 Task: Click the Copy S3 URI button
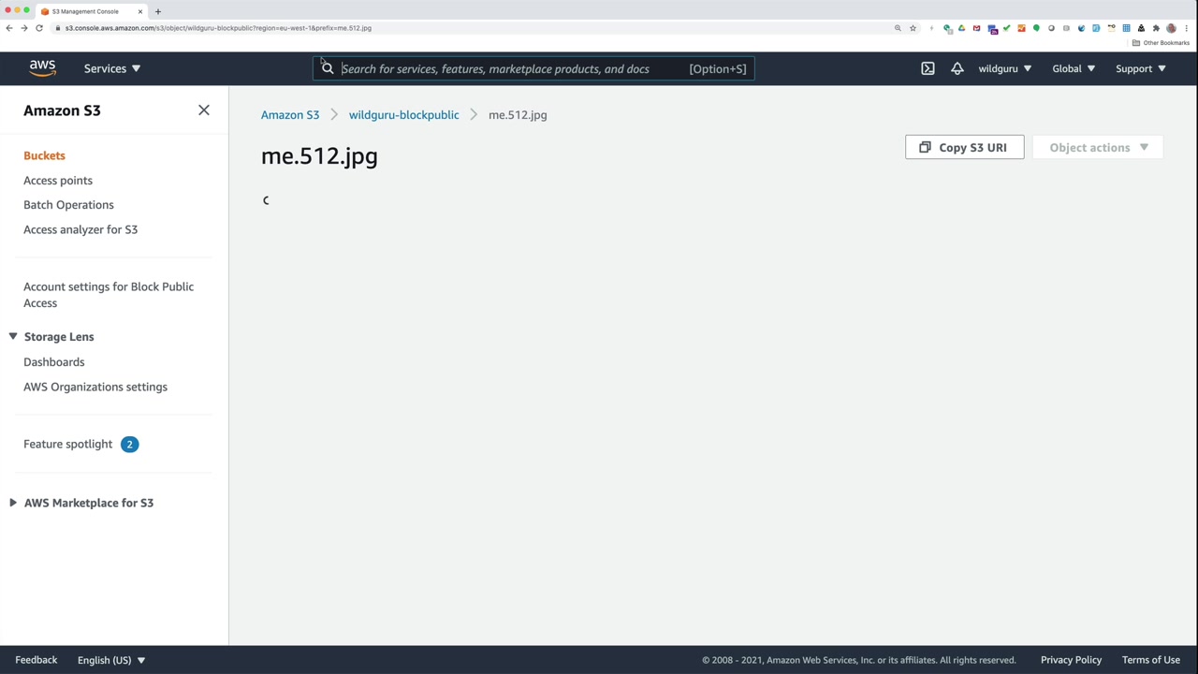964,147
